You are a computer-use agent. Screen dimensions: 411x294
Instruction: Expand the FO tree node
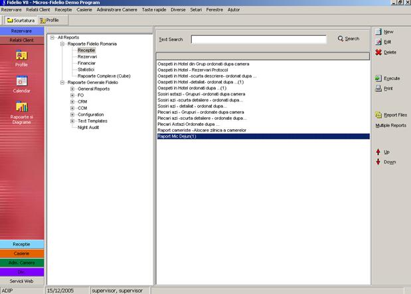72,95
